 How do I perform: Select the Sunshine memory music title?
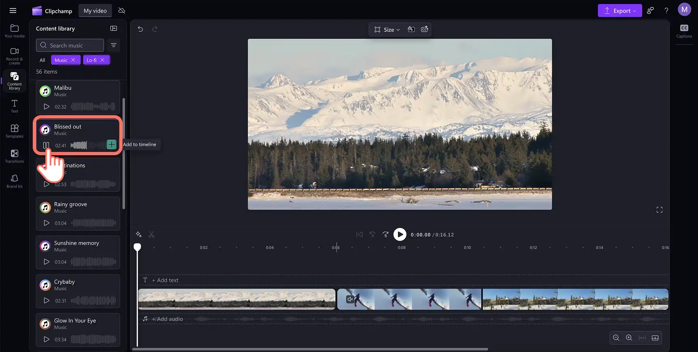click(76, 243)
